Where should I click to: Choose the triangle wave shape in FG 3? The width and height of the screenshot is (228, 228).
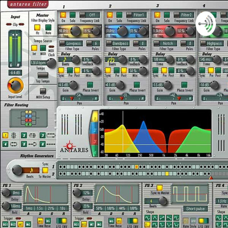(154, 218)
